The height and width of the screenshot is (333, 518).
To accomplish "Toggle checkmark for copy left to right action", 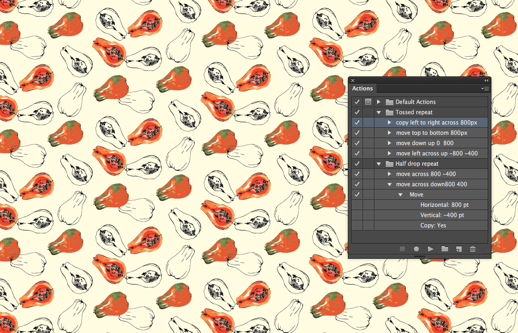I will (x=357, y=122).
